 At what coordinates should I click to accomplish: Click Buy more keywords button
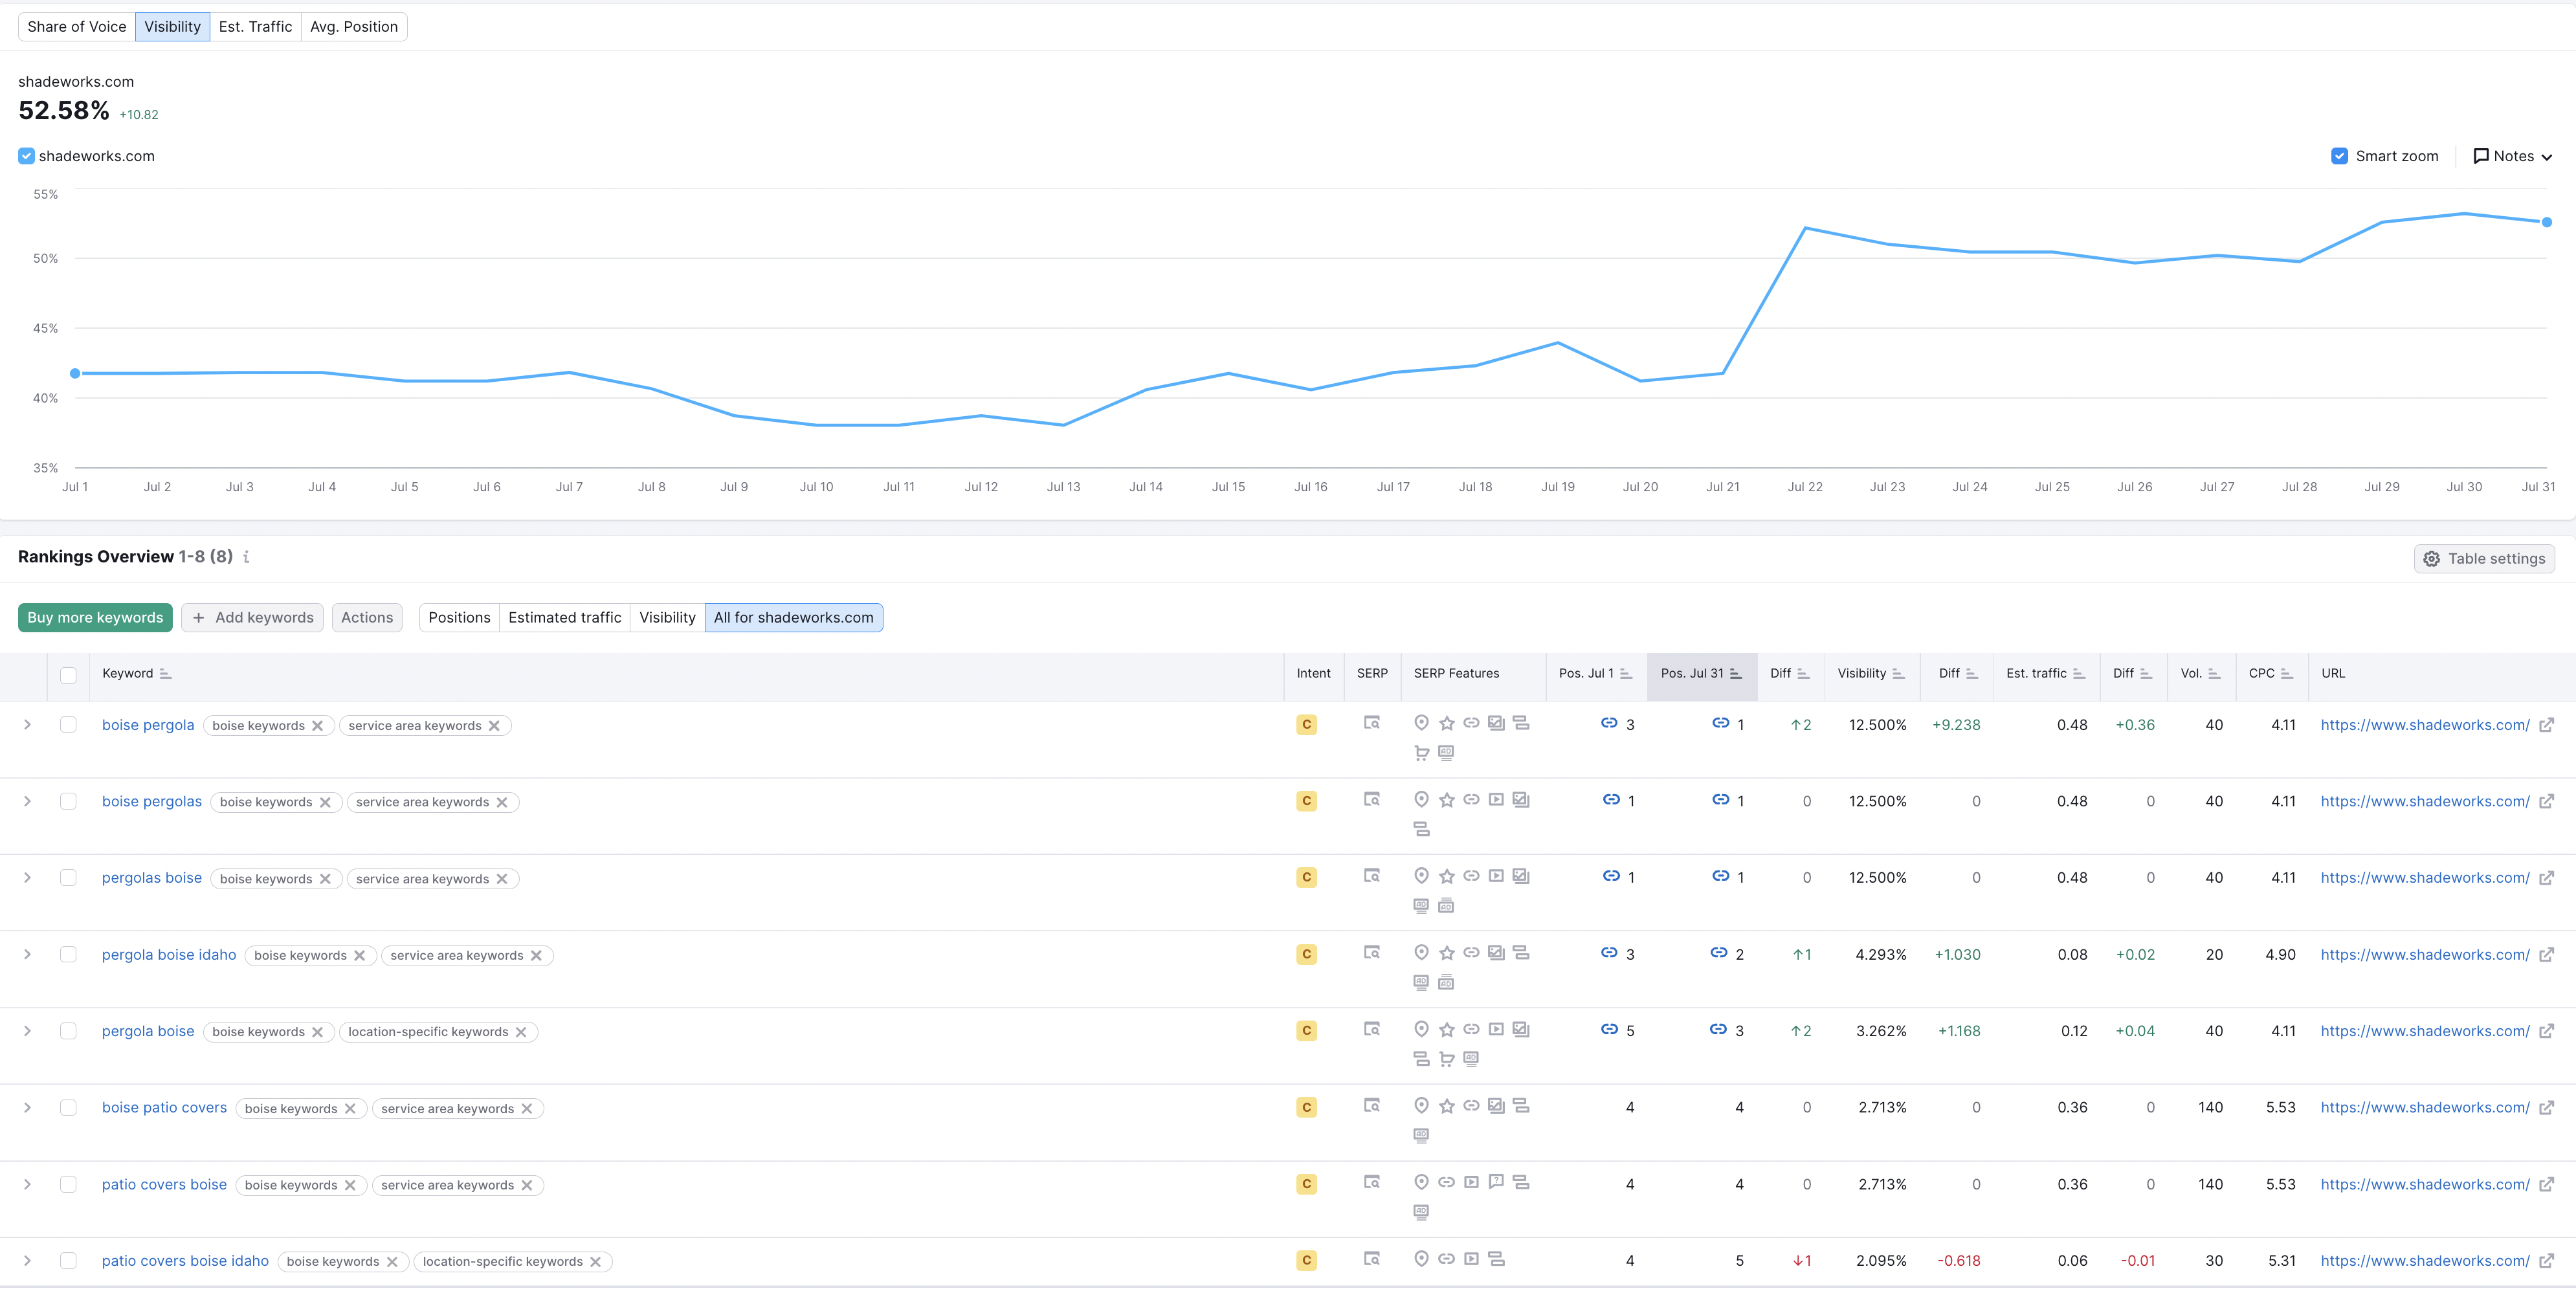tap(95, 618)
